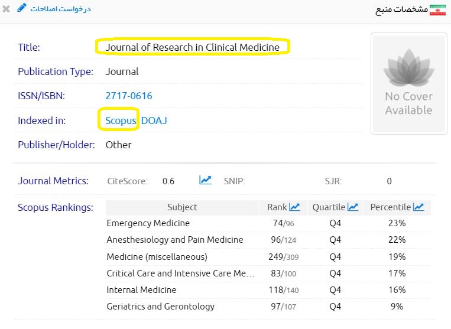The height and width of the screenshot is (329, 451).
Task: Click the Percentile column chart icon
Action: [x=418, y=207]
